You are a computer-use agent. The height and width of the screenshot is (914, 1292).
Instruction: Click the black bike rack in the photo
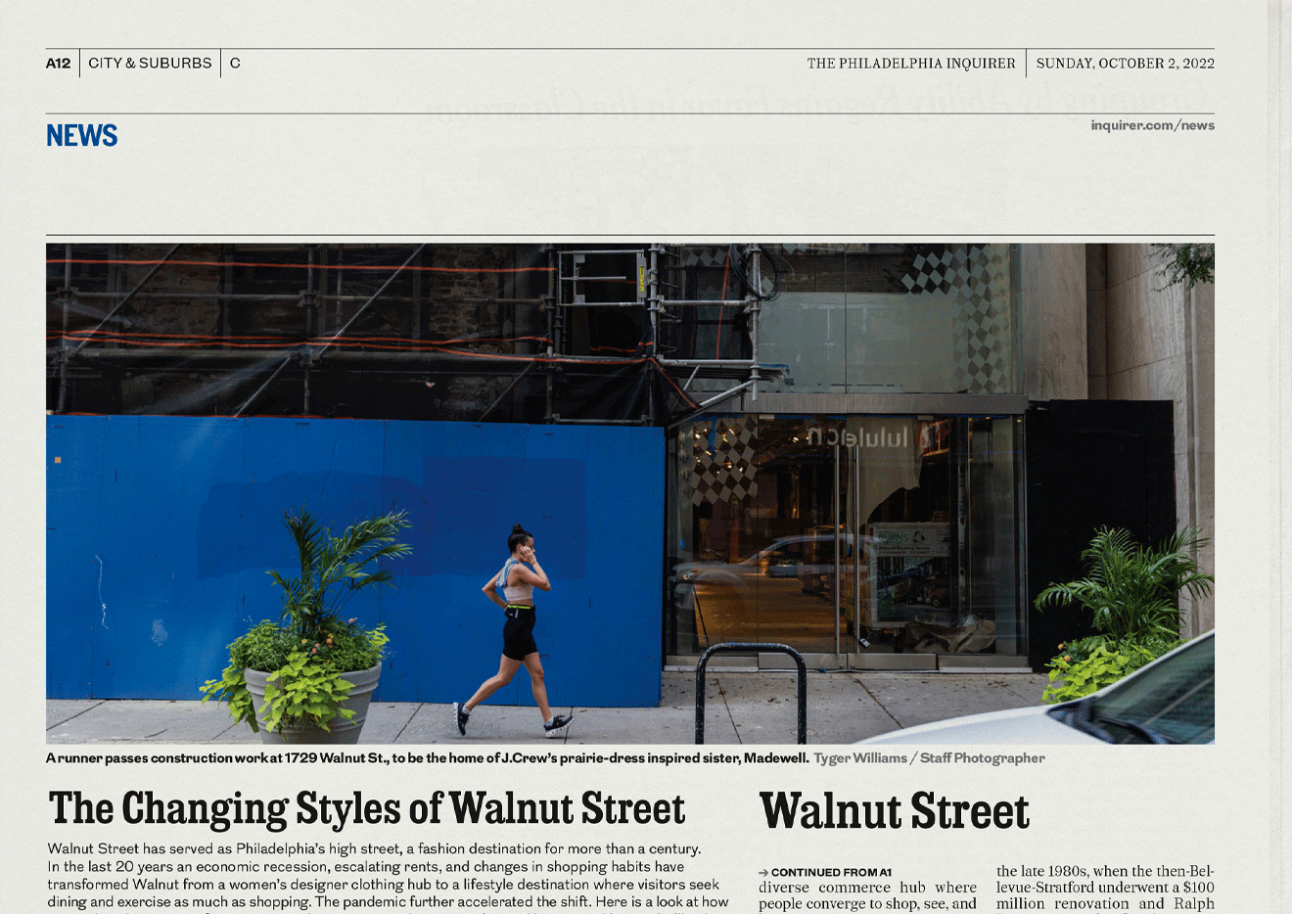pyautogui.click(x=751, y=693)
